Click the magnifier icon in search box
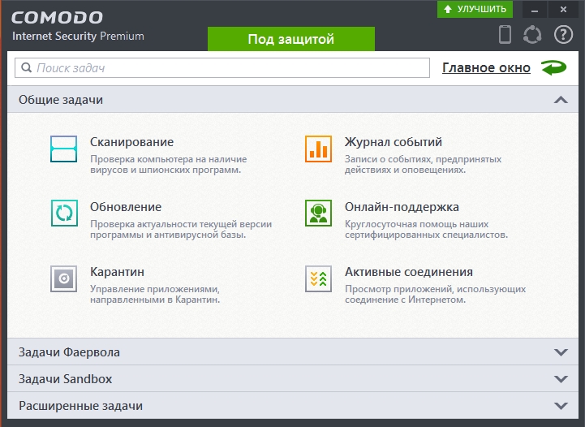This screenshot has width=585, height=427. click(27, 67)
